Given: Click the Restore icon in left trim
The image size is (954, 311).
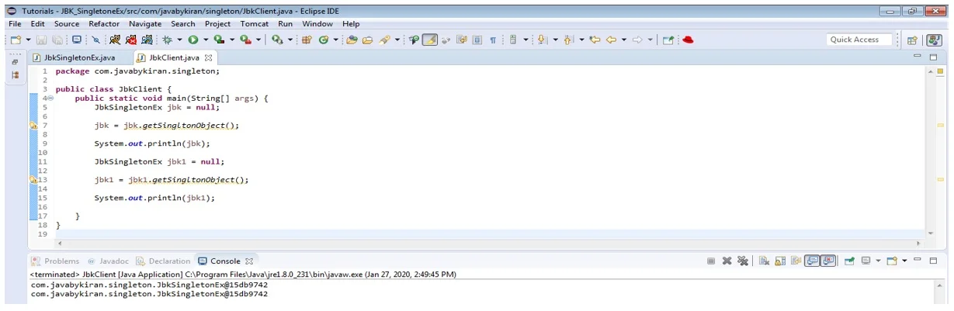Looking at the screenshot, I should pyautogui.click(x=16, y=61).
